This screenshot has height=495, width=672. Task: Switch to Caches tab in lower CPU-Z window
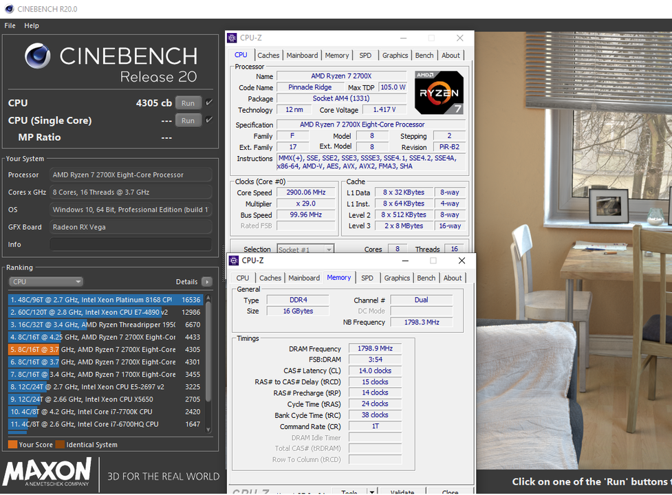click(270, 278)
